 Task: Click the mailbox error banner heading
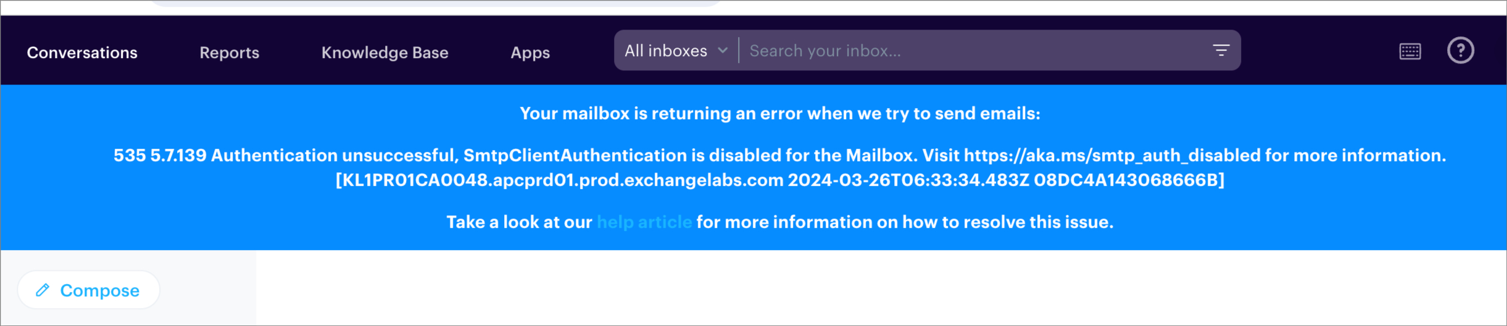click(779, 114)
